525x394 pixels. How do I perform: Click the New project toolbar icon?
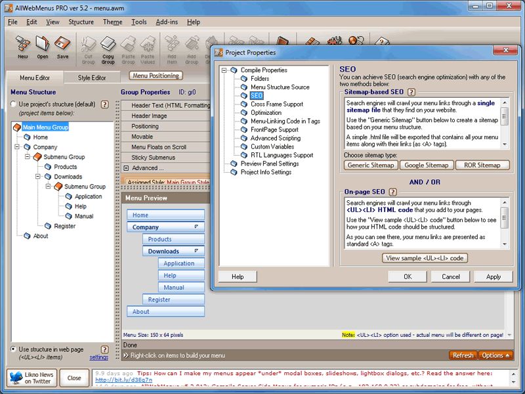coord(23,43)
